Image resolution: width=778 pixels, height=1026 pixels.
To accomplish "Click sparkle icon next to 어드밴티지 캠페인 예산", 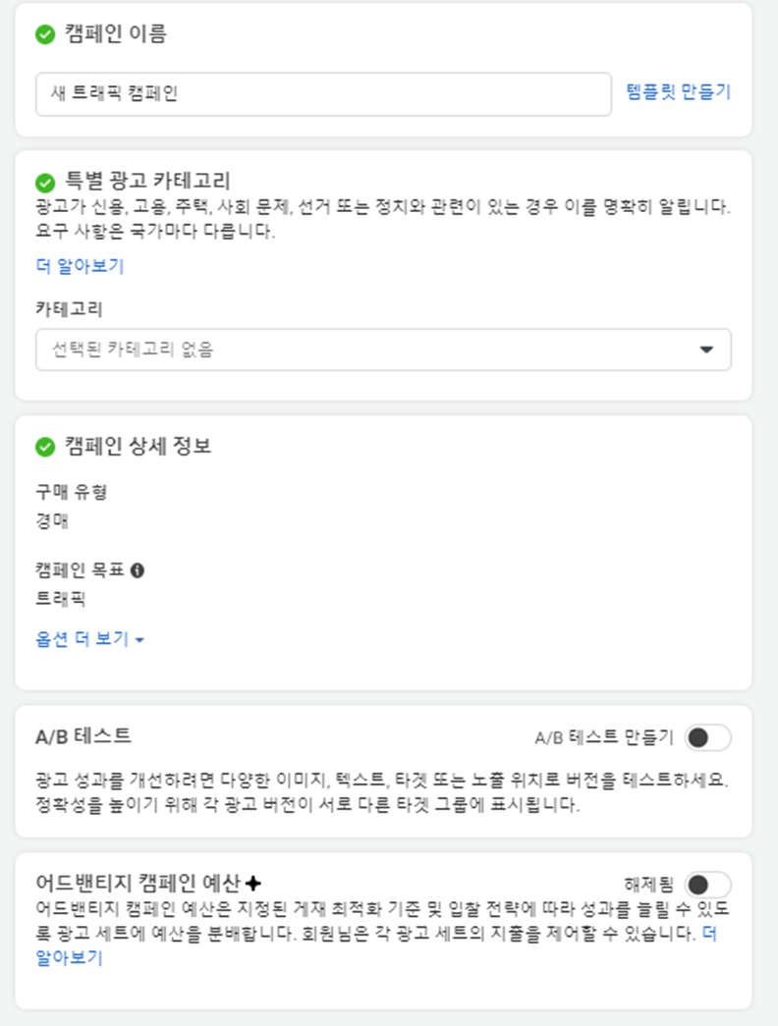I will (253, 884).
